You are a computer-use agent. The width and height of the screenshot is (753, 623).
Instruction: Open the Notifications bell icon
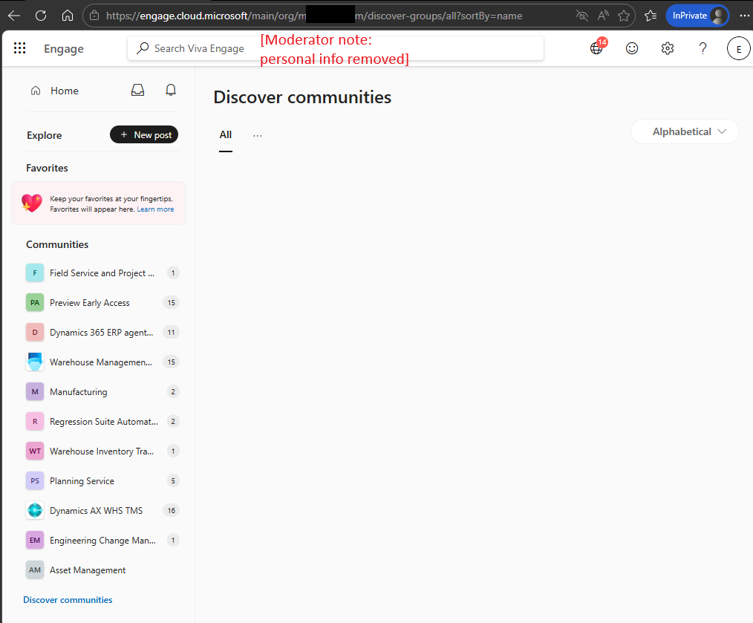pyautogui.click(x=171, y=91)
